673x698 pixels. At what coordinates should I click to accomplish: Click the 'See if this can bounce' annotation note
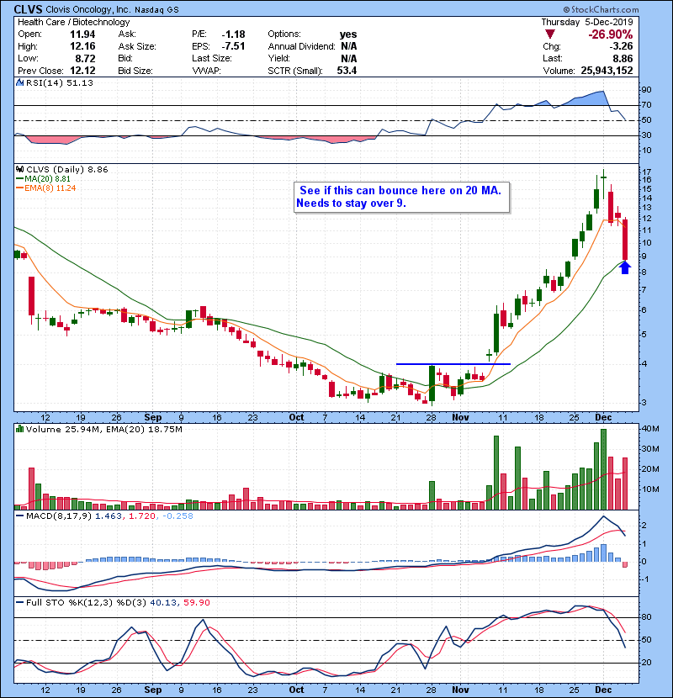click(x=401, y=197)
